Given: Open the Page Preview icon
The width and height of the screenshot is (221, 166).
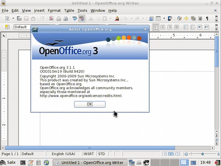Looking at the screenshot, I should tap(66, 18).
